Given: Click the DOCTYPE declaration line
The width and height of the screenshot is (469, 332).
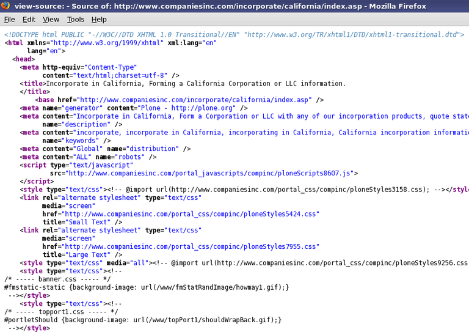Looking at the screenshot, I should click(x=234, y=35).
